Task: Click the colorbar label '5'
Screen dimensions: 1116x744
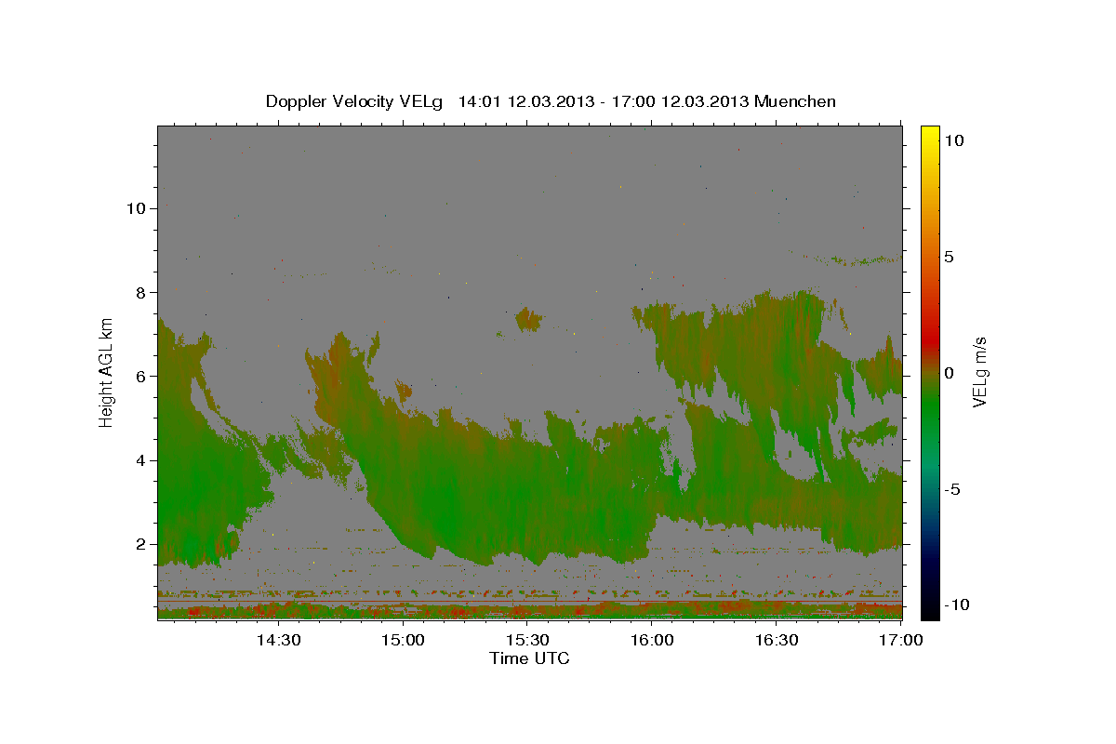Action: (950, 257)
